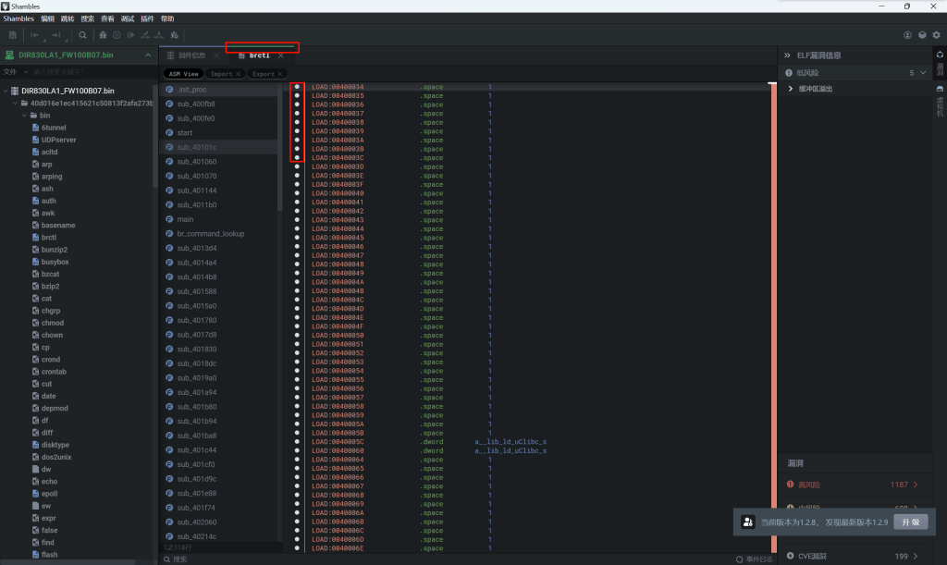Open the user account icon

click(908, 35)
